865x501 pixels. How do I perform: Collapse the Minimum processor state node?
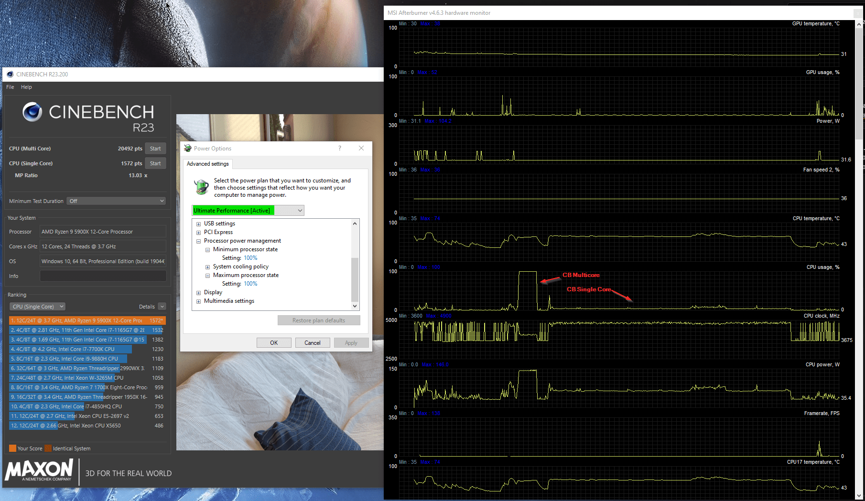coord(207,250)
